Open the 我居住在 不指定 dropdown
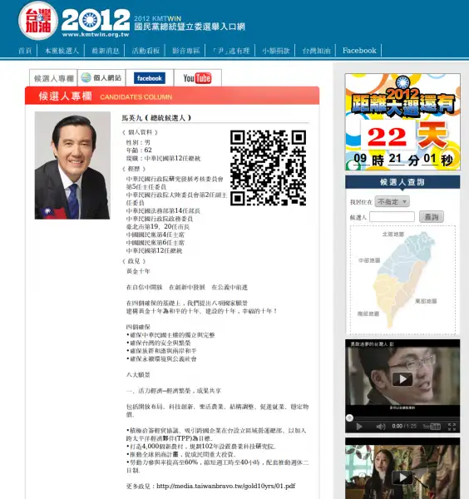The image size is (469, 499). click(x=392, y=201)
